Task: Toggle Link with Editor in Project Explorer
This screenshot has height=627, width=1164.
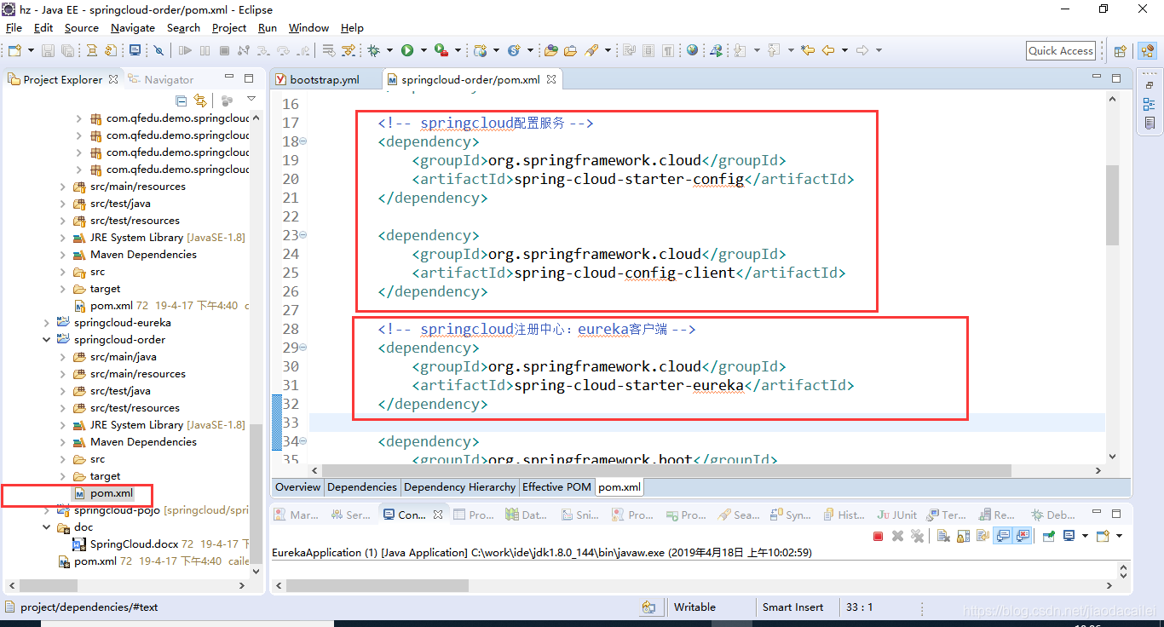Action: (200, 101)
